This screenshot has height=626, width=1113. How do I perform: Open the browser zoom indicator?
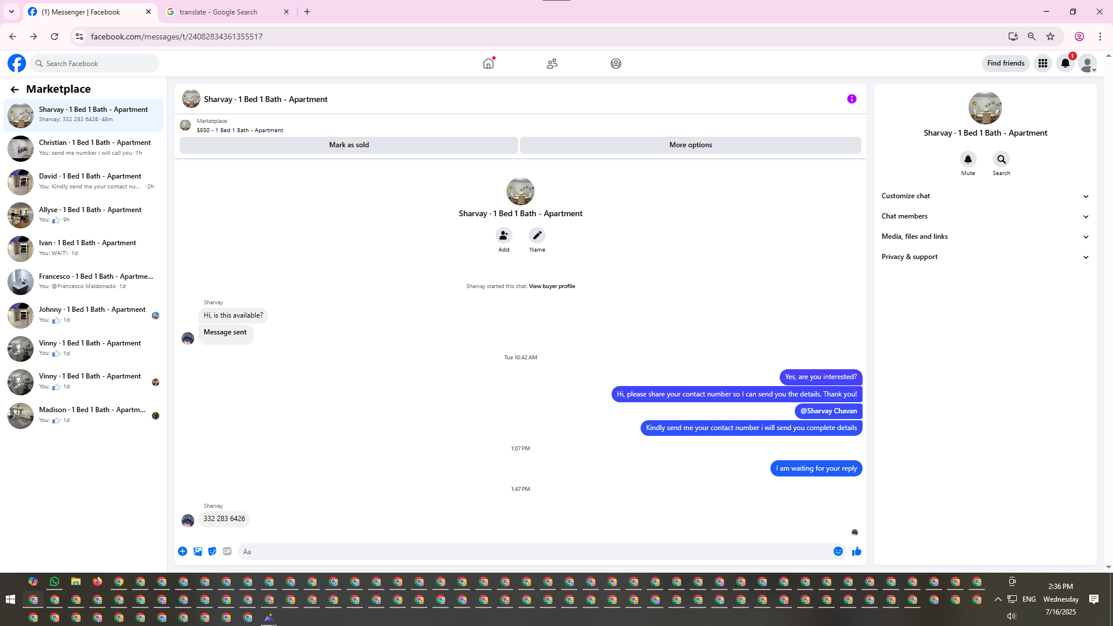[1032, 37]
